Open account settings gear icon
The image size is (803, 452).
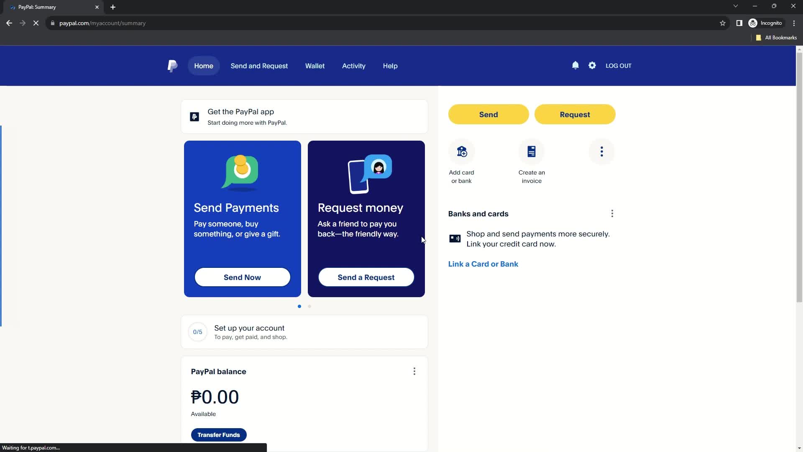592,66
